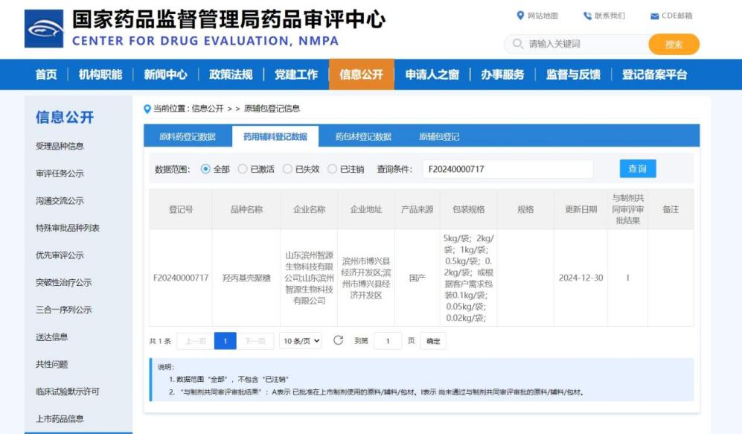Select the 已激活 radio button

[243, 169]
